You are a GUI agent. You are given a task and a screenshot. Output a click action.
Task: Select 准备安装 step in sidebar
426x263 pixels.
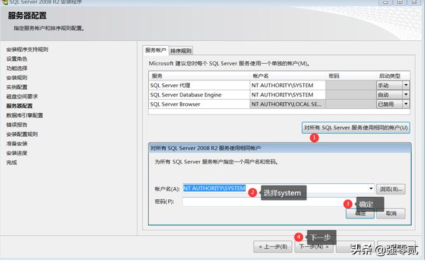[17, 144]
